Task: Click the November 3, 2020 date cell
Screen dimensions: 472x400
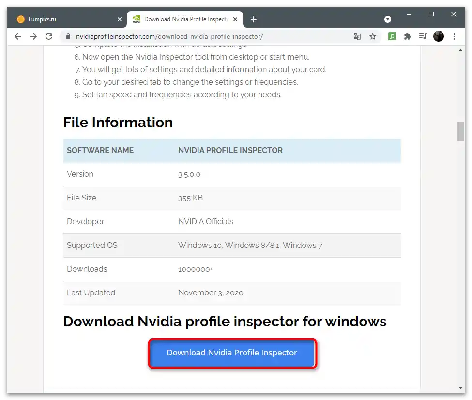Action: [x=211, y=293]
